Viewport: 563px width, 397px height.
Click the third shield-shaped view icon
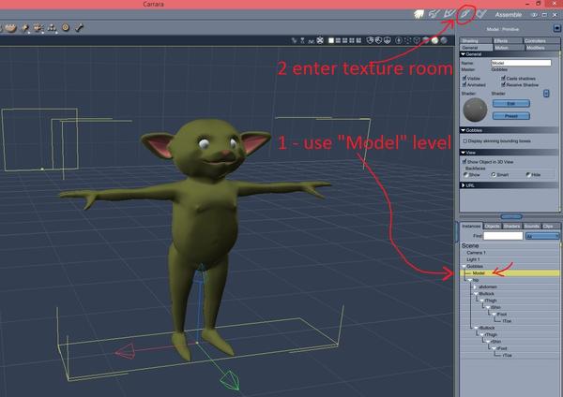(387, 40)
